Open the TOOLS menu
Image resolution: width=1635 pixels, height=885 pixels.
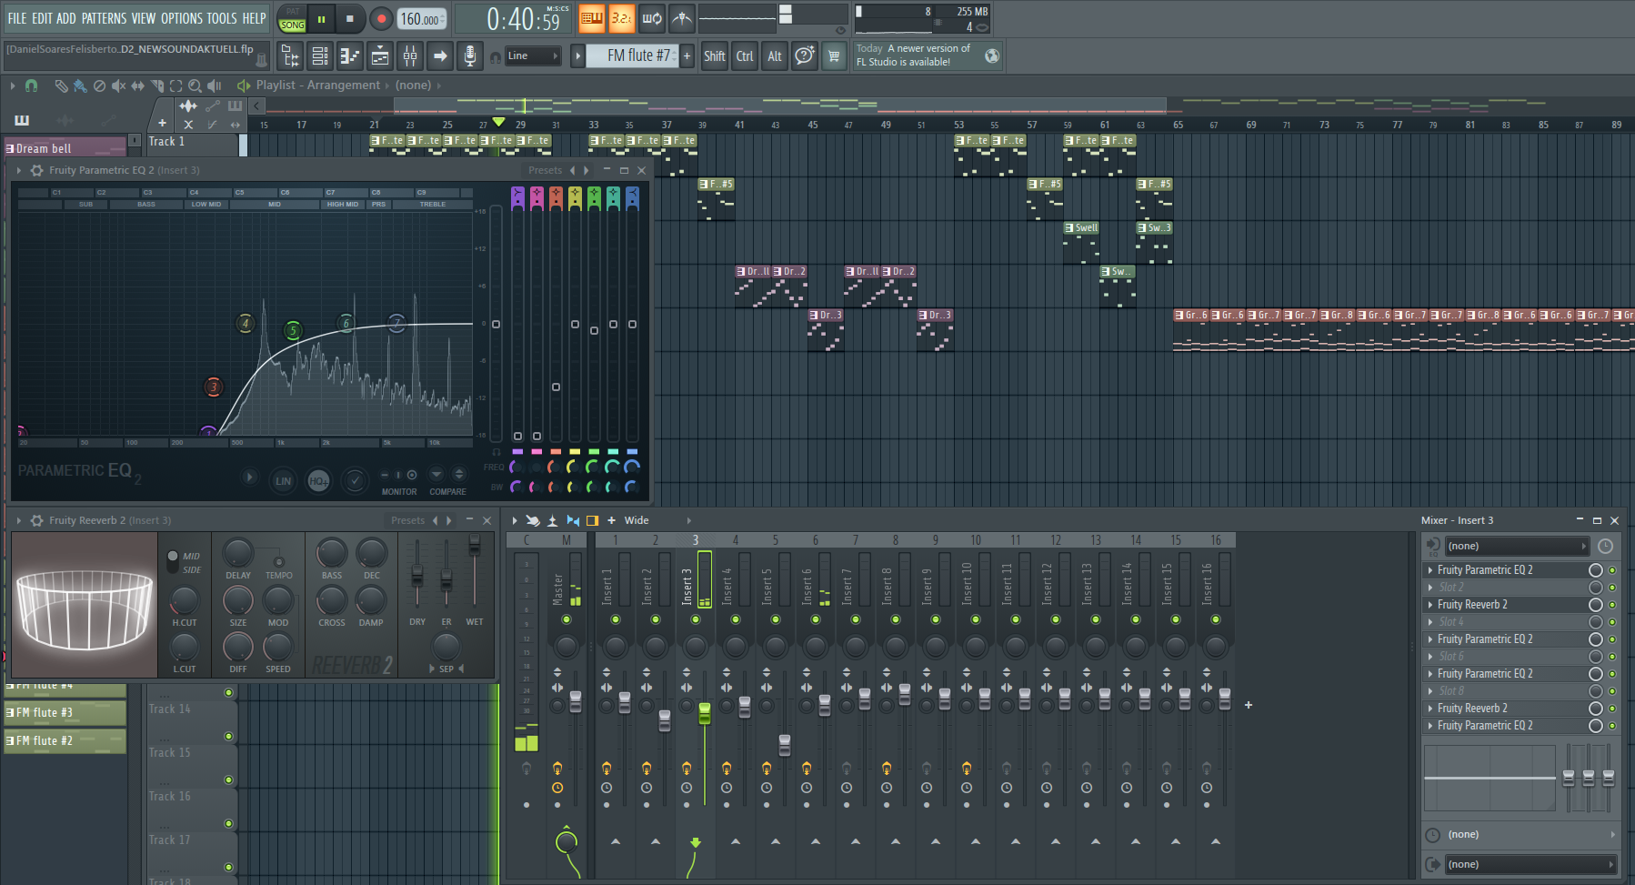click(x=222, y=18)
